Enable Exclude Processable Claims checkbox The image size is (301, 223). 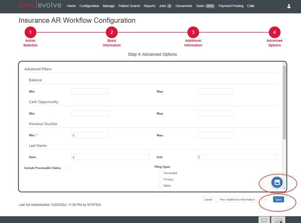pos(68,168)
